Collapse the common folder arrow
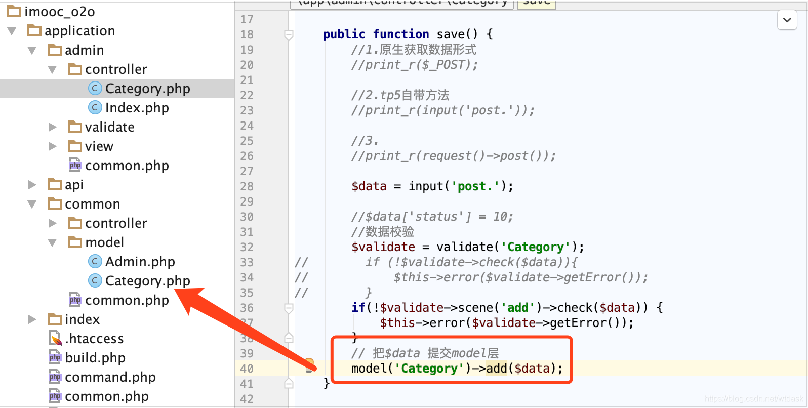 (x=32, y=205)
